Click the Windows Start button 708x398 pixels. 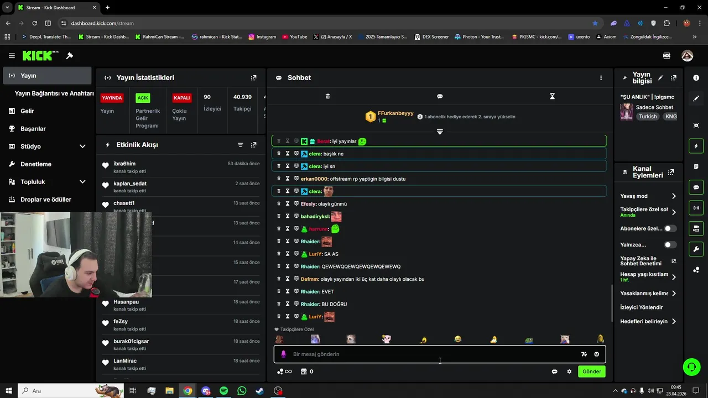tap(9, 391)
